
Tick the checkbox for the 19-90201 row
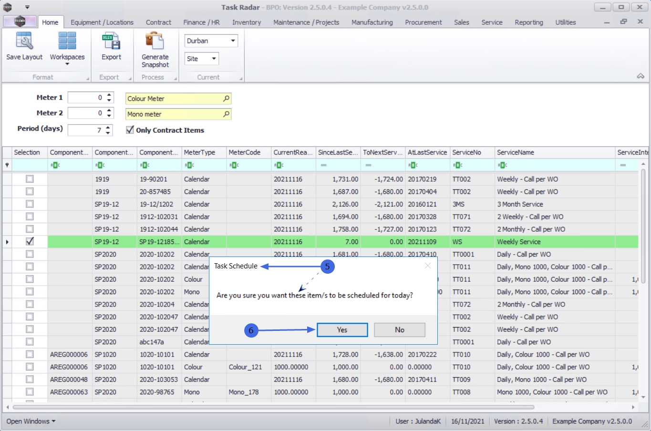point(30,179)
